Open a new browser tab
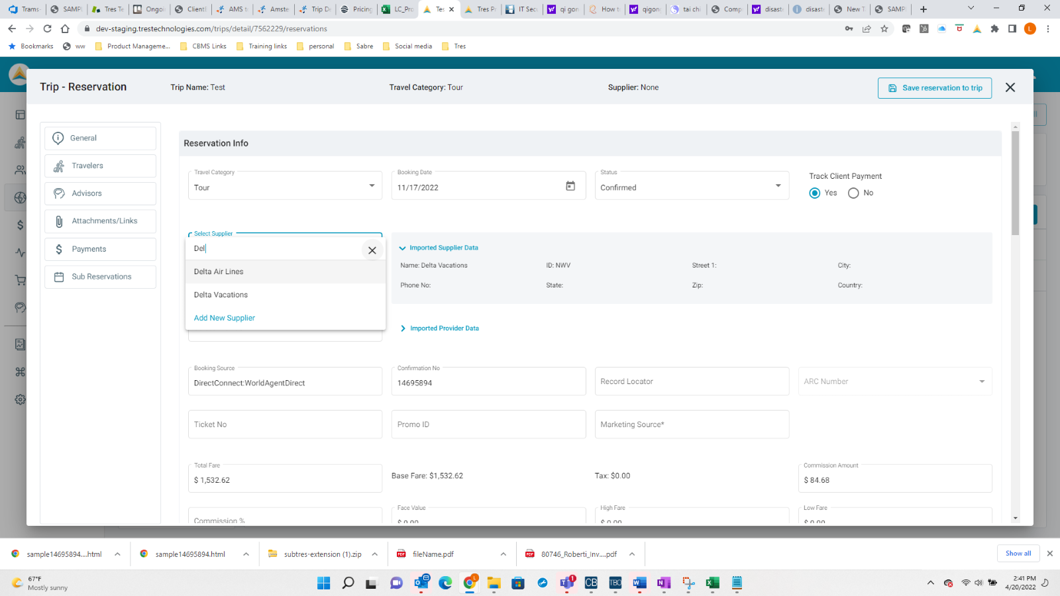The width and height of the screenshot is (1060, 596). click(924, 9)
